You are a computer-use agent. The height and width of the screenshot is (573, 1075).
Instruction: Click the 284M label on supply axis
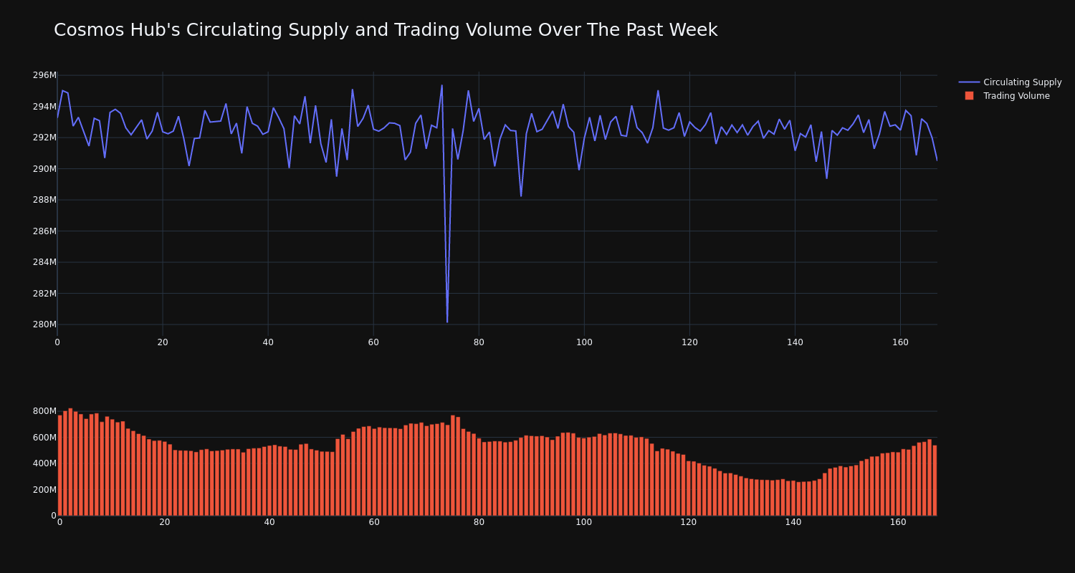click(44, 262)
